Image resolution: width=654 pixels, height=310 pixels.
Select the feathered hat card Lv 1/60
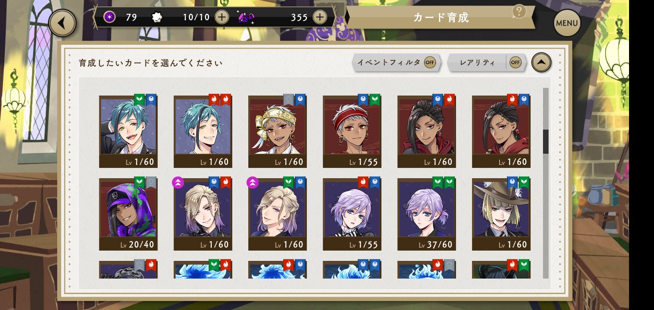coord(501,214)
